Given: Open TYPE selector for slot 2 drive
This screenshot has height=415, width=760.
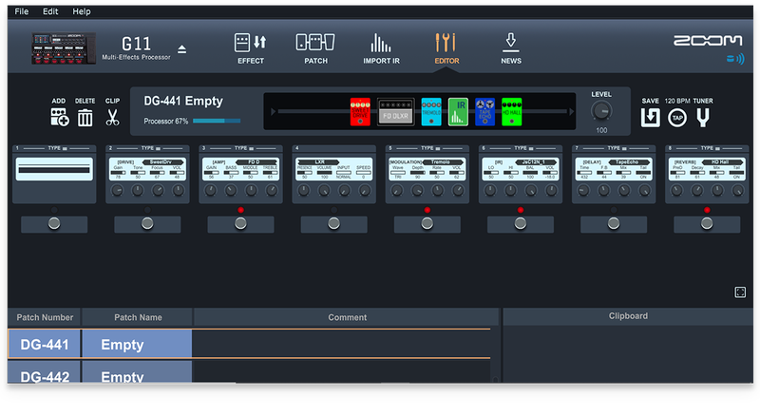Looking at the screenshot, I should (x=151, y=148).
